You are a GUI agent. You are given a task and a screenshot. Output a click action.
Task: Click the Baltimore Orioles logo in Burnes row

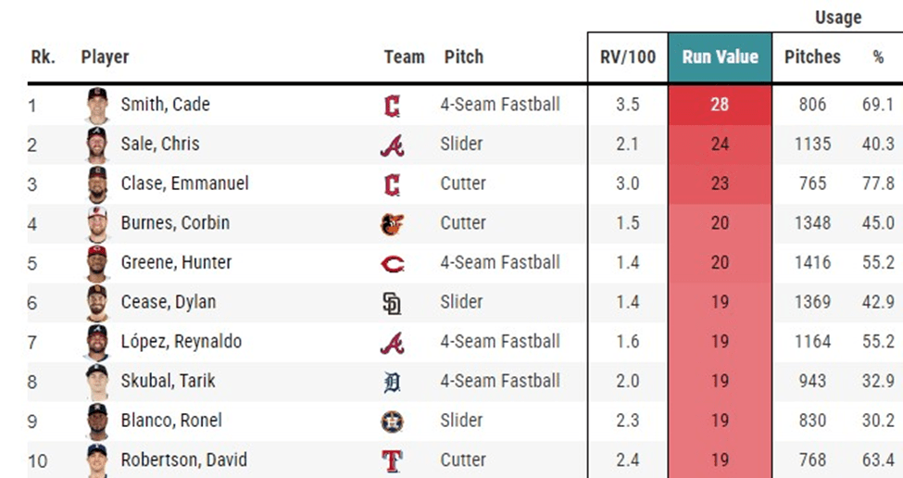(x=392, y=224)
